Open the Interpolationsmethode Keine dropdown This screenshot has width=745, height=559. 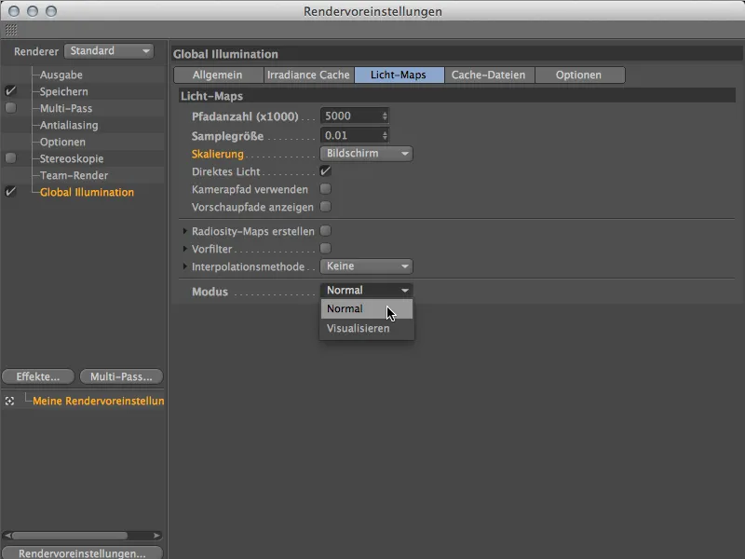[x=366, y=266]
